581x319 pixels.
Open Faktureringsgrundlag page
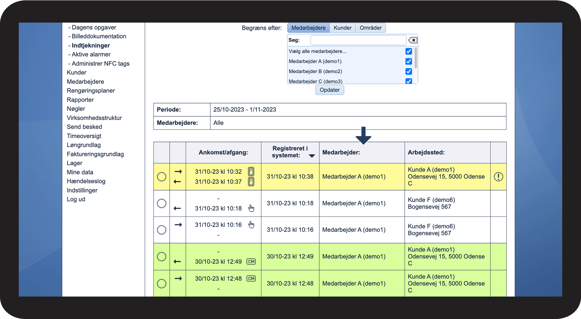[x=95, y=154]
